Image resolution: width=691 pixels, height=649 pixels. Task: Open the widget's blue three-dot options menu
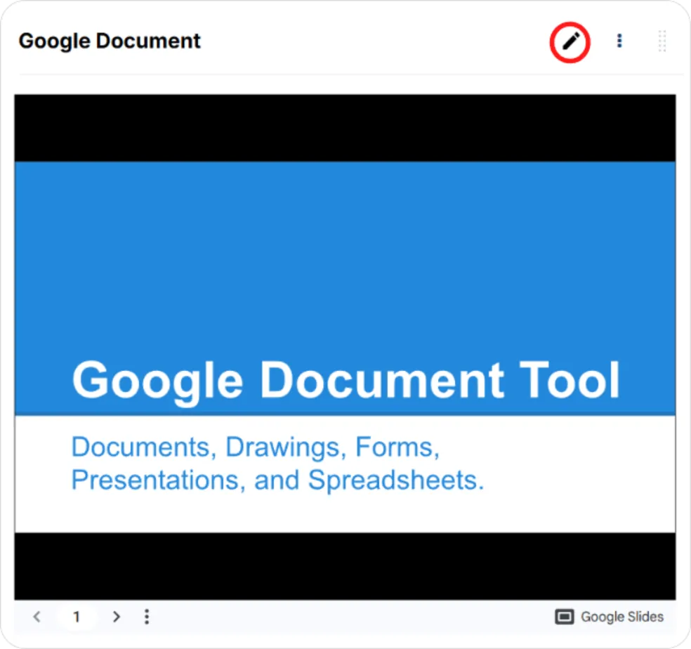pyautogui.click(x=619, y=41)
